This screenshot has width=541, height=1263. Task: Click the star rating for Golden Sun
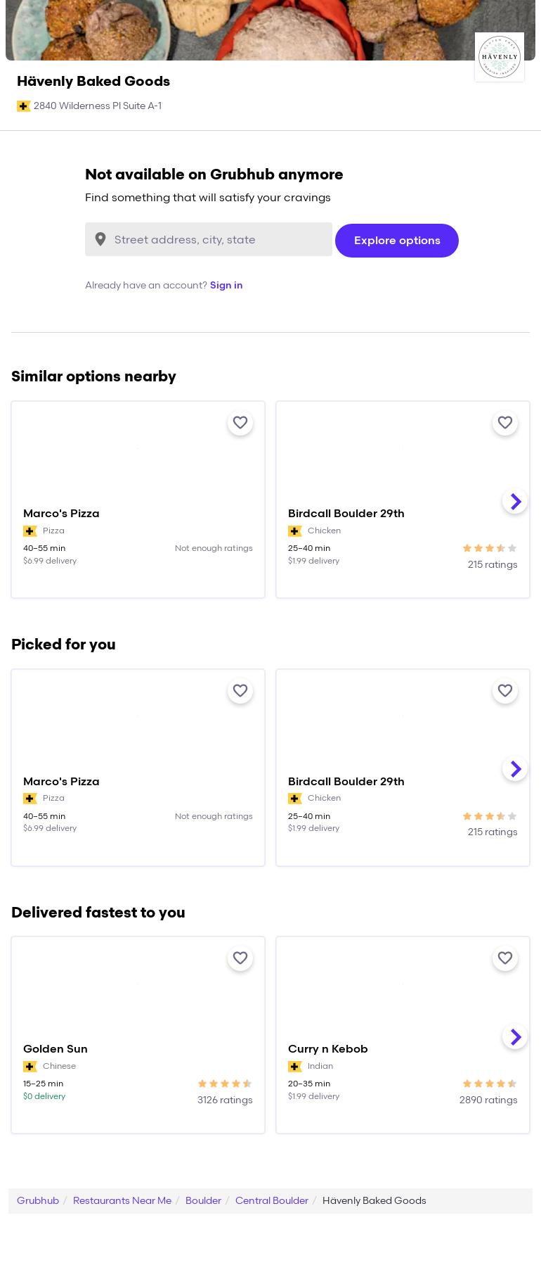click(x=225, y=1084)
